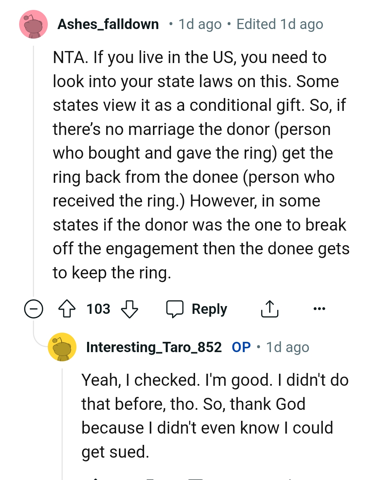
Task: Click the Ashes_falldown username
Action: tap(108, 24)
